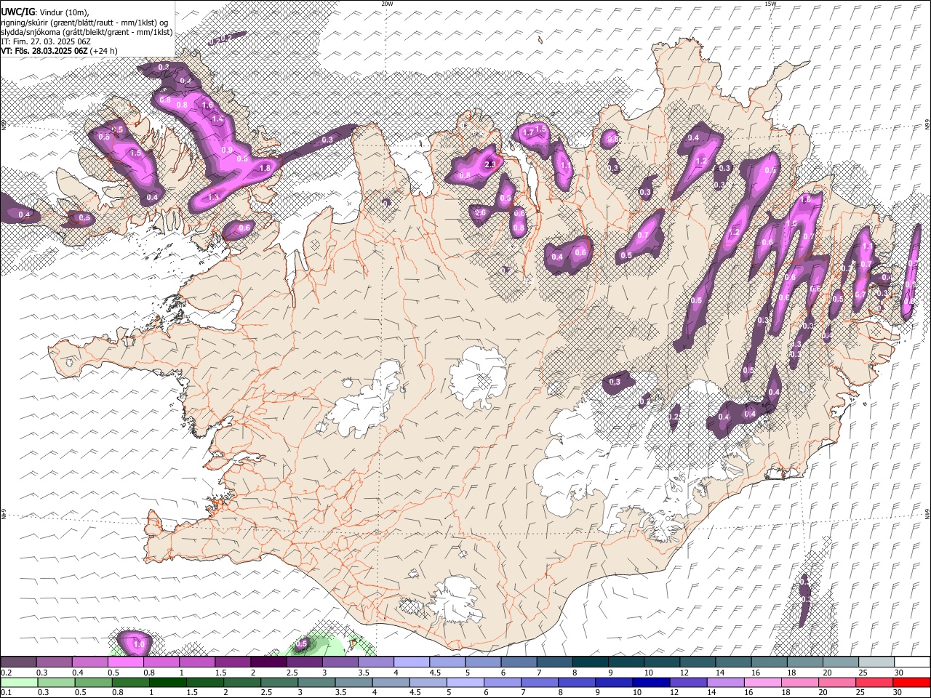Click the '4.5' label under the upper scale
Viewport: 931px width, 698px height.
[x=435, y=673]
